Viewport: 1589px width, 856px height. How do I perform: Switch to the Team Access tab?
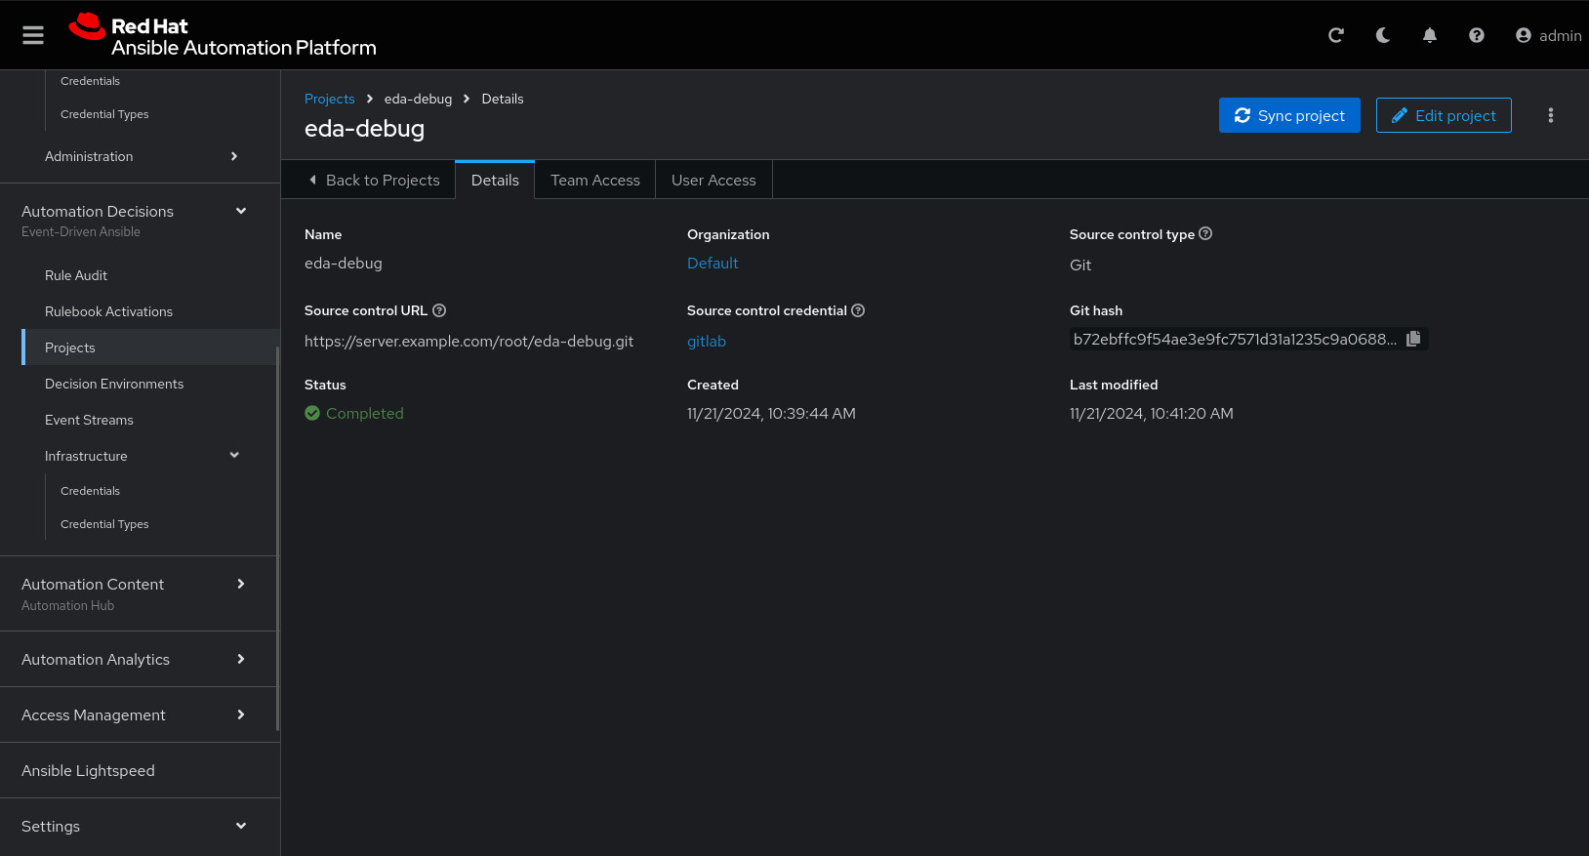click(595, 180)
